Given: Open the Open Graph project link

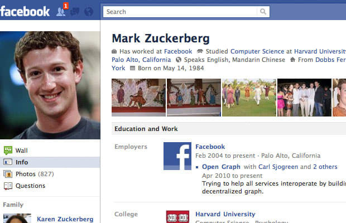Looking at the screenshot, I should 221,167.
